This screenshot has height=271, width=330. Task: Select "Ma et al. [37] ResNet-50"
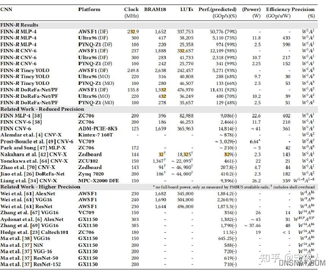pyautogui.click(x=29, y=258)
